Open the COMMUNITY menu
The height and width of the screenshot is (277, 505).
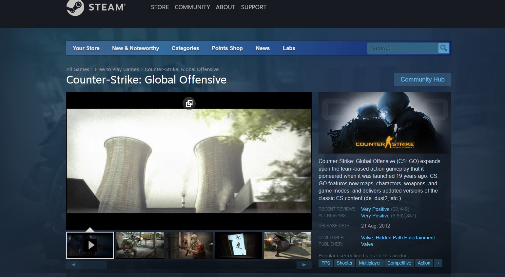coord(192,7)
